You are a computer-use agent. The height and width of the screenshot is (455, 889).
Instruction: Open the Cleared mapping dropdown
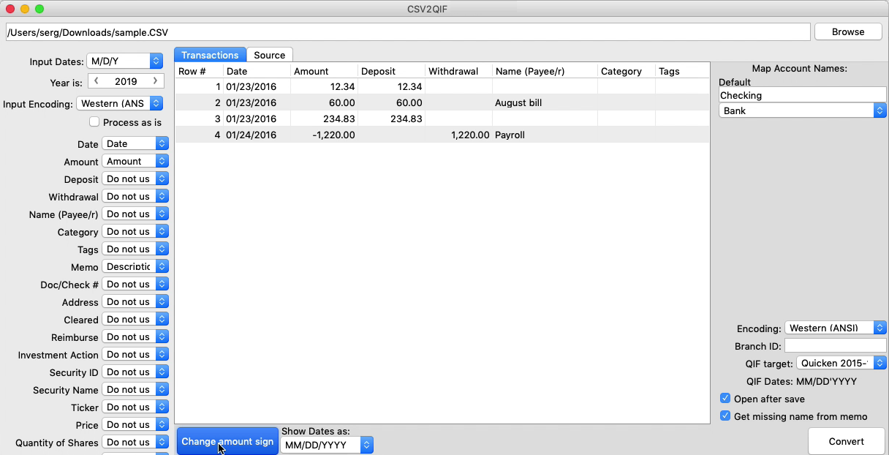click(135, 320)
